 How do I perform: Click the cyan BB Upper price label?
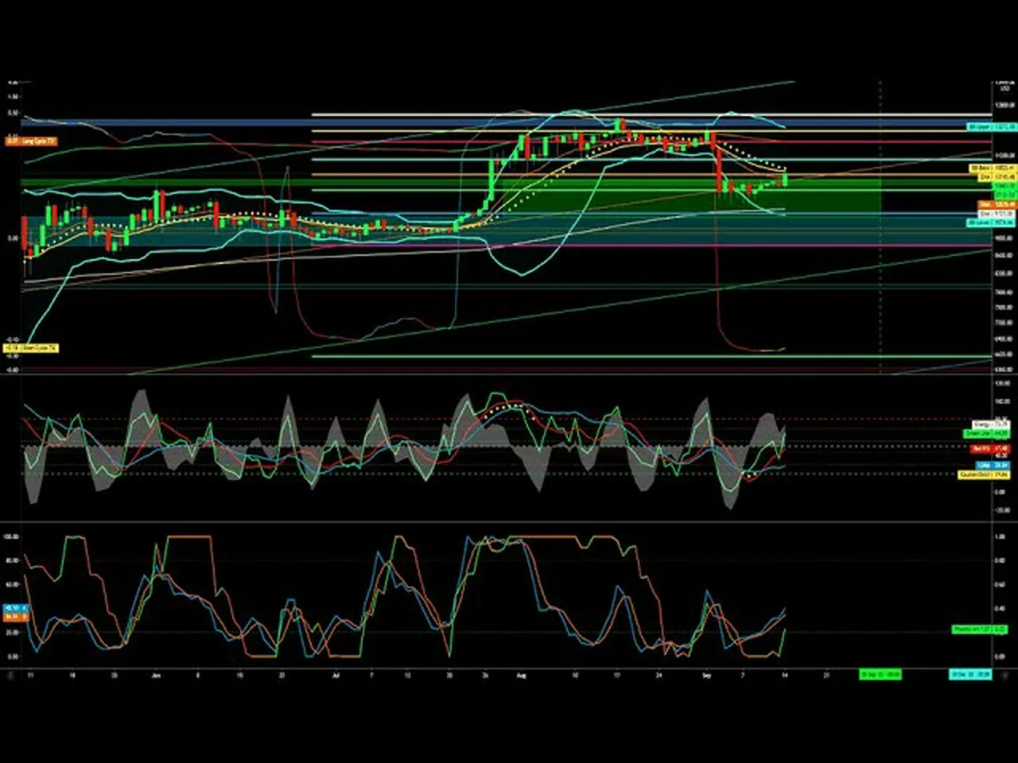tap(993, 127)
